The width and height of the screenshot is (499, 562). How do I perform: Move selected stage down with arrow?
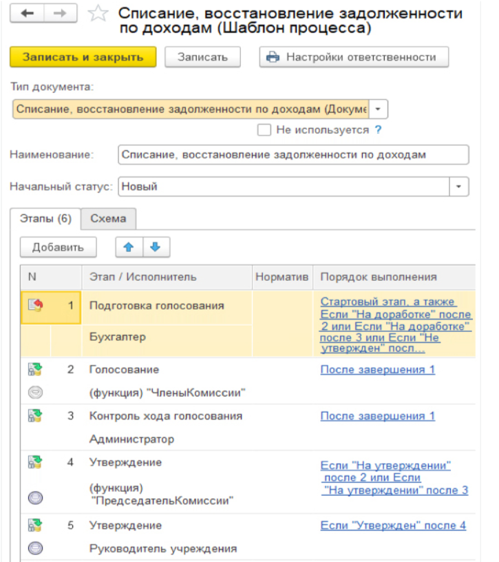click(x=156, y=247)
